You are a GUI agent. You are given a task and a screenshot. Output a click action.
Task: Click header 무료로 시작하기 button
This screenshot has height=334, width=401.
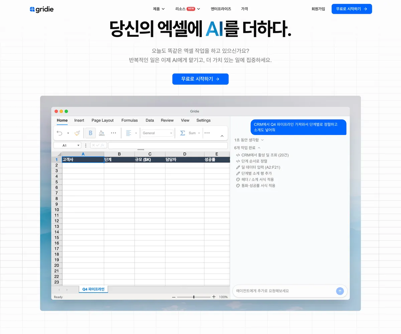tap(352, 9)
